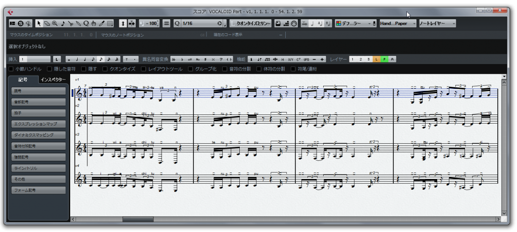Toggle acoustic feedback speaker icon
Viewport: 517px width, 232px height.
click(x=28, y=23)
